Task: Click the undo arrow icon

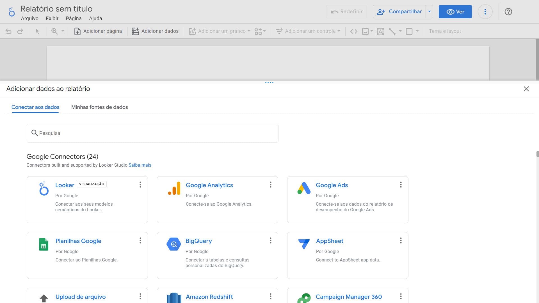Action: (x=8, y=31)
